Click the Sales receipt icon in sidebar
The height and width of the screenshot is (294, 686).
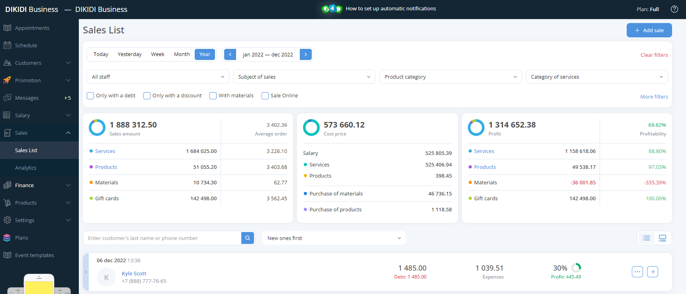click(7, 133)
